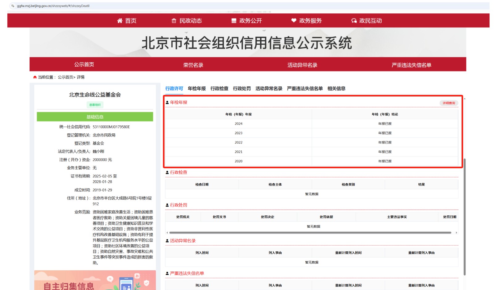Click the horizontal scrollbar under 行政处罚 table
Image resolution: width=494 pixels, height=290 pixels.
pos(310,233)
